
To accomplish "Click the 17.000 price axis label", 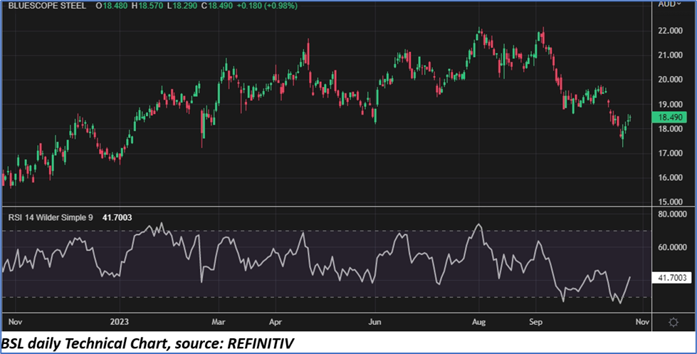I will point(671,153).
